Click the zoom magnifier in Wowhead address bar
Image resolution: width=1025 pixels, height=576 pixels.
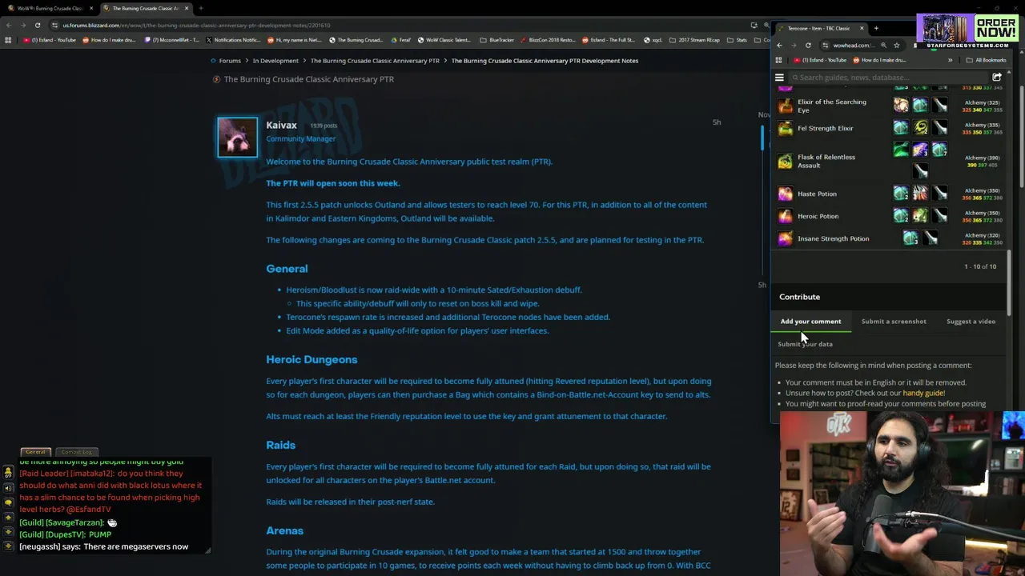[883, 45]
